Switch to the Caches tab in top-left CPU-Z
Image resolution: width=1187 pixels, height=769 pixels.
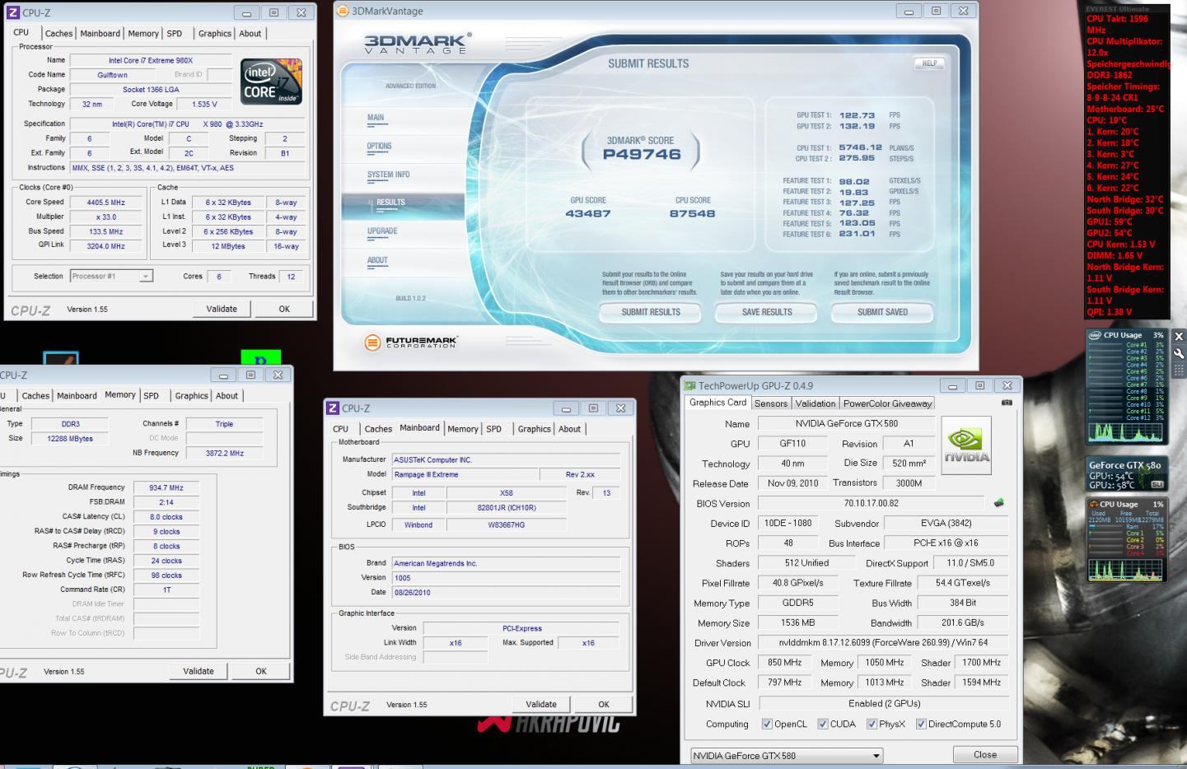(58, 34)
